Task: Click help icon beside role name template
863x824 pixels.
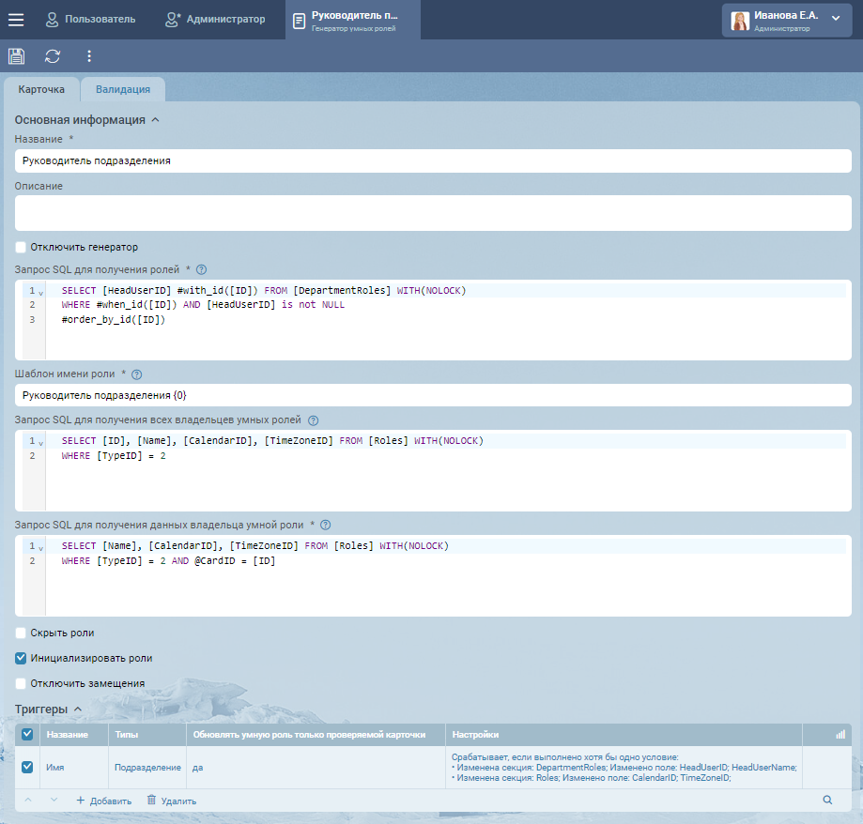Action: click(x=136, y=374)
